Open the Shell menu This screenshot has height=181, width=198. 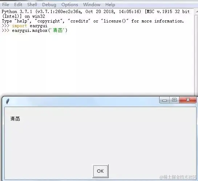click(x=32, y=5)
